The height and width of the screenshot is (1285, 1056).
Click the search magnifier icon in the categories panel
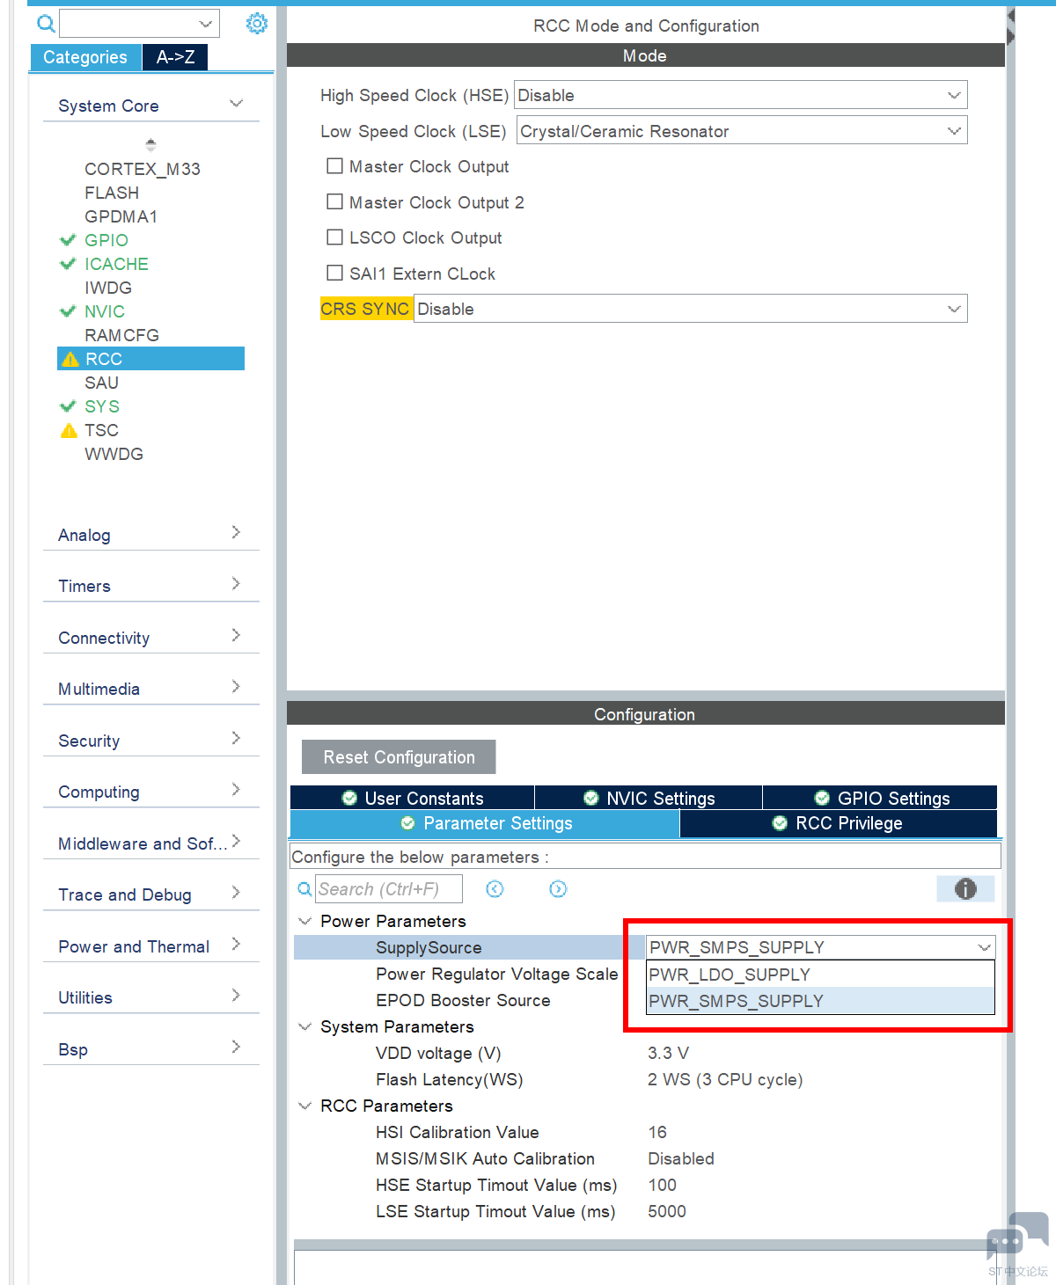tap(46, 24)
